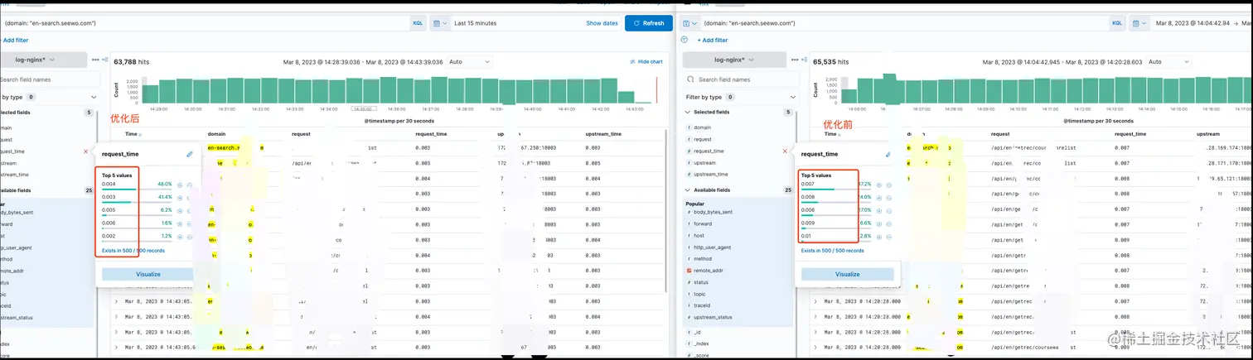This screenshot has height=360, width=1253.
Task: Filter out value 0.009 minus icon in right popover
Action: (x=888, y=223)
